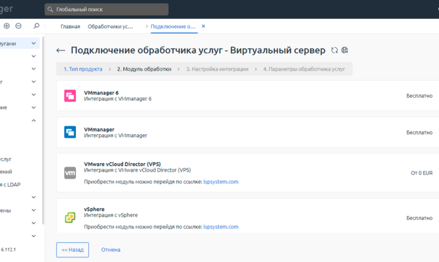Click the expand-all plus icon in sidebar

[7, 26]
